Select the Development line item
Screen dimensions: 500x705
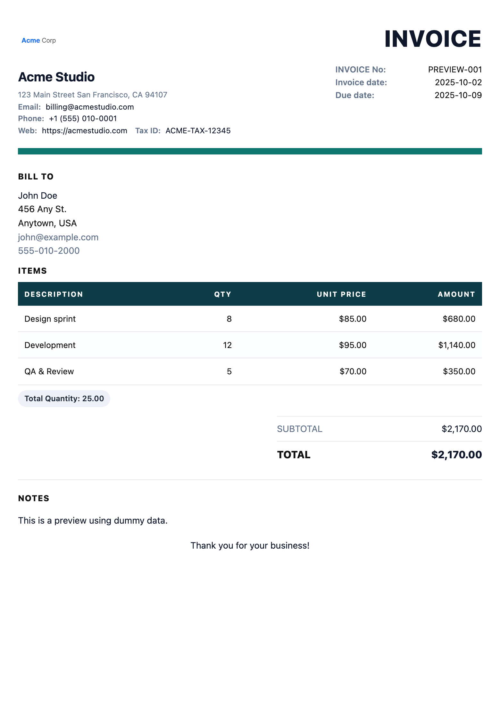click(50, 345)
